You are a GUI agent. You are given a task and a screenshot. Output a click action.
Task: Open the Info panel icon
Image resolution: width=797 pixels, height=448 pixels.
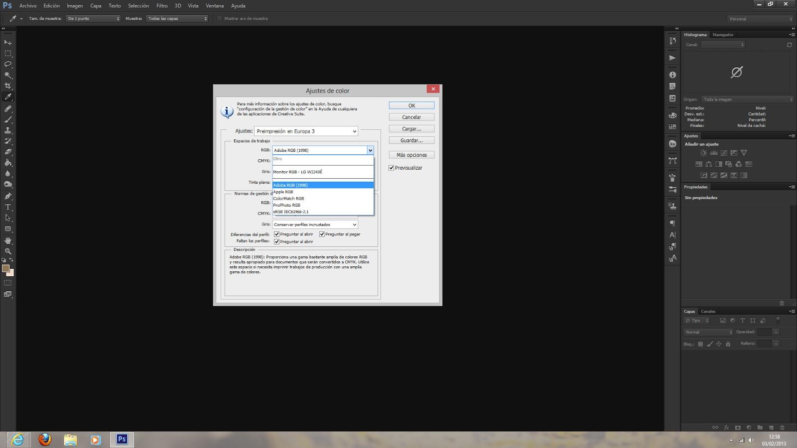pyautogui.click(x=672, y=75)
